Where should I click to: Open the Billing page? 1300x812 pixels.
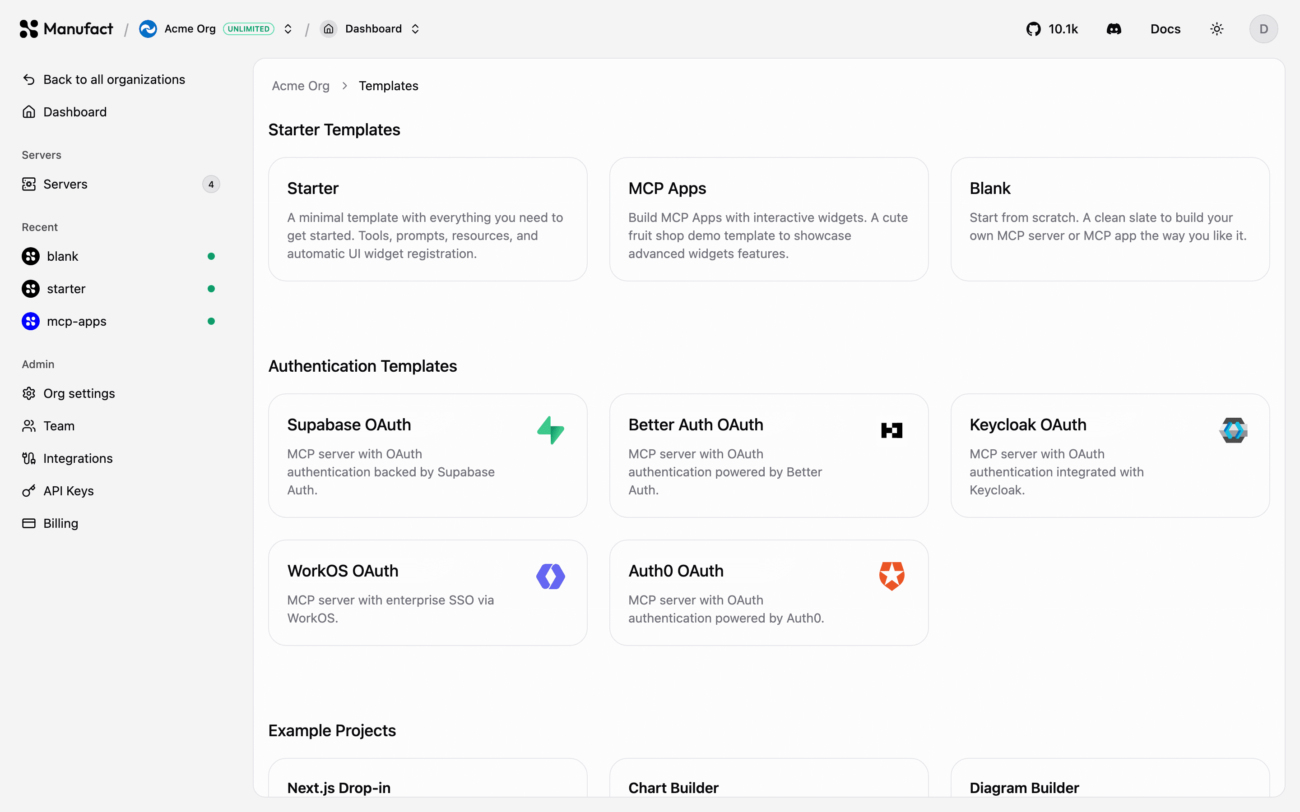[x=121, y=523]
